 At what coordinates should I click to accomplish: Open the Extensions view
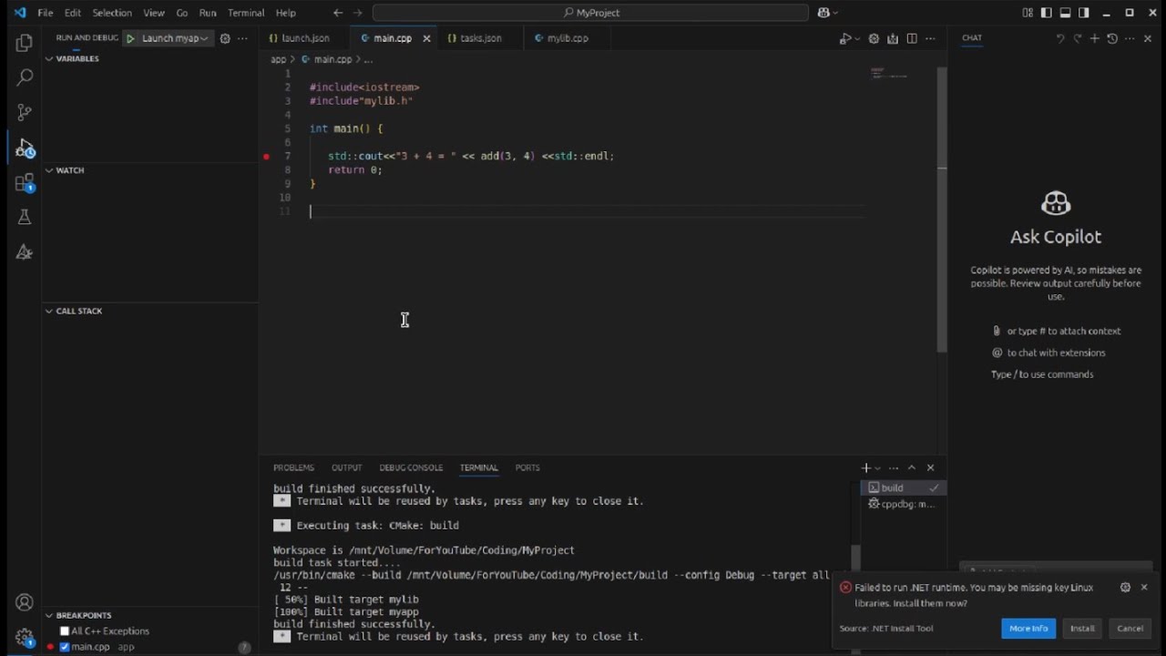(x=25, y=183)
